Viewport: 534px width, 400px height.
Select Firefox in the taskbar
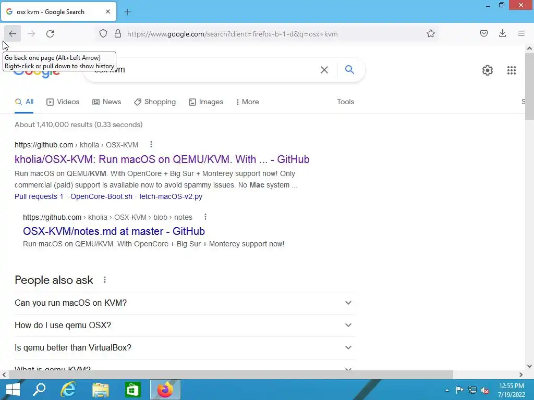click(x=165, y=390)
